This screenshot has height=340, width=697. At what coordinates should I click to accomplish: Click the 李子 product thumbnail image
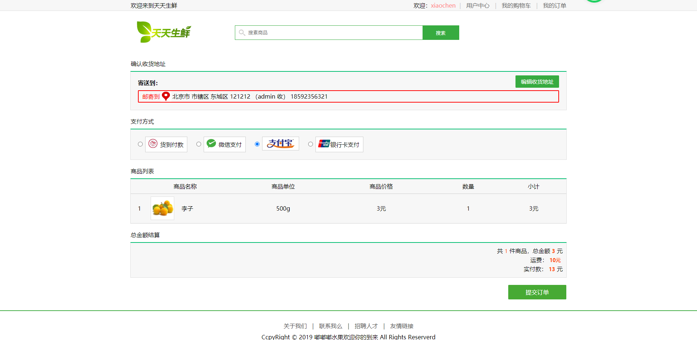[x=162, y=208]
